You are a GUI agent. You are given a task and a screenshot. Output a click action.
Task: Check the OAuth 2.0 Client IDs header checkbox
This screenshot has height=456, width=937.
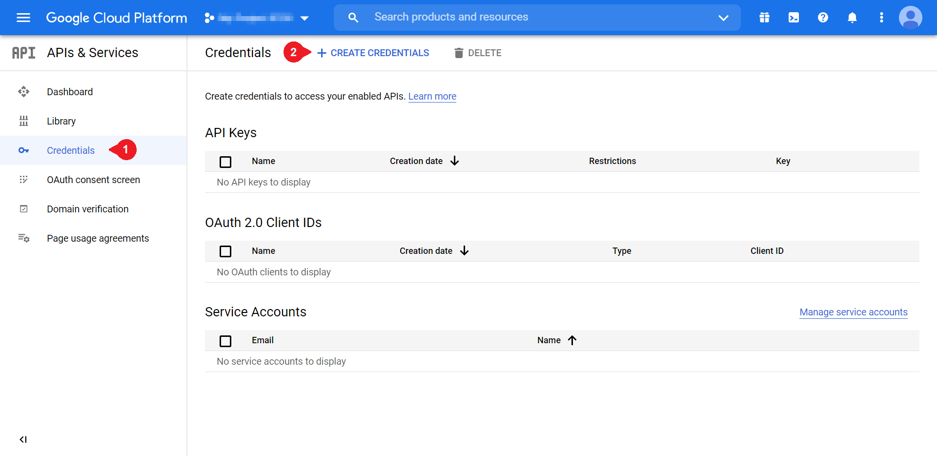[225, 251]
